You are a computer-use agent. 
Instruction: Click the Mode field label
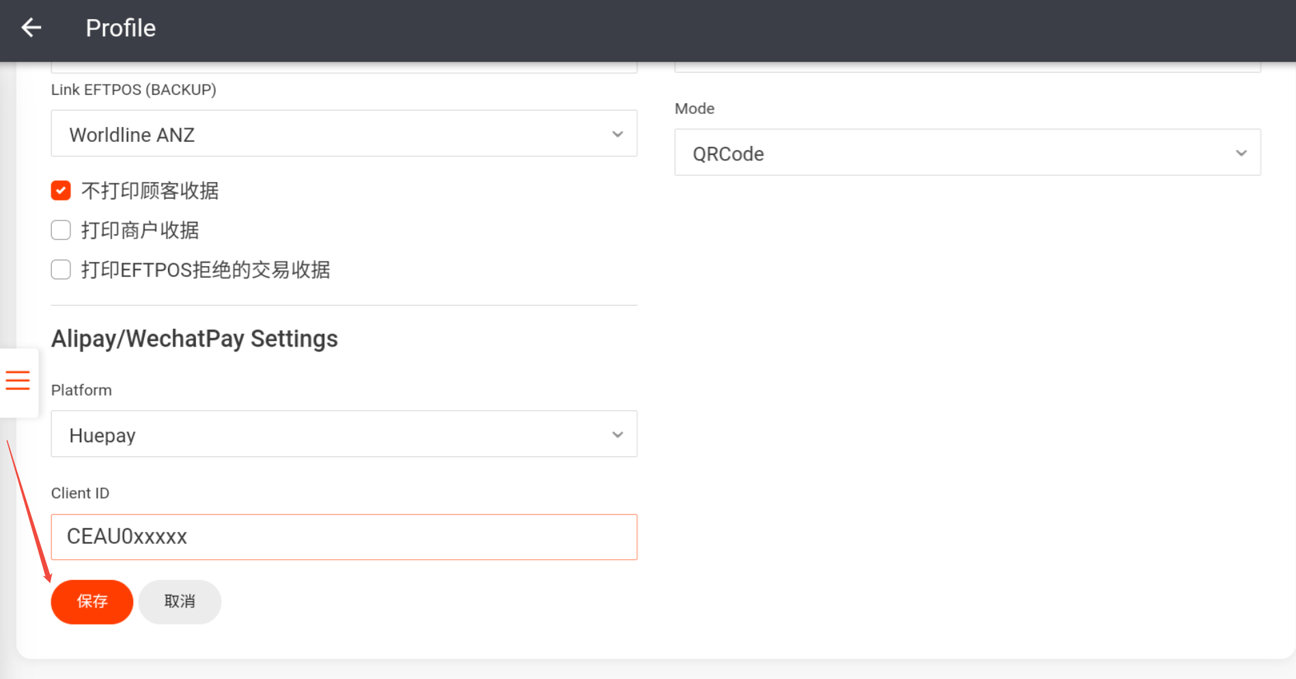[694, 109]
